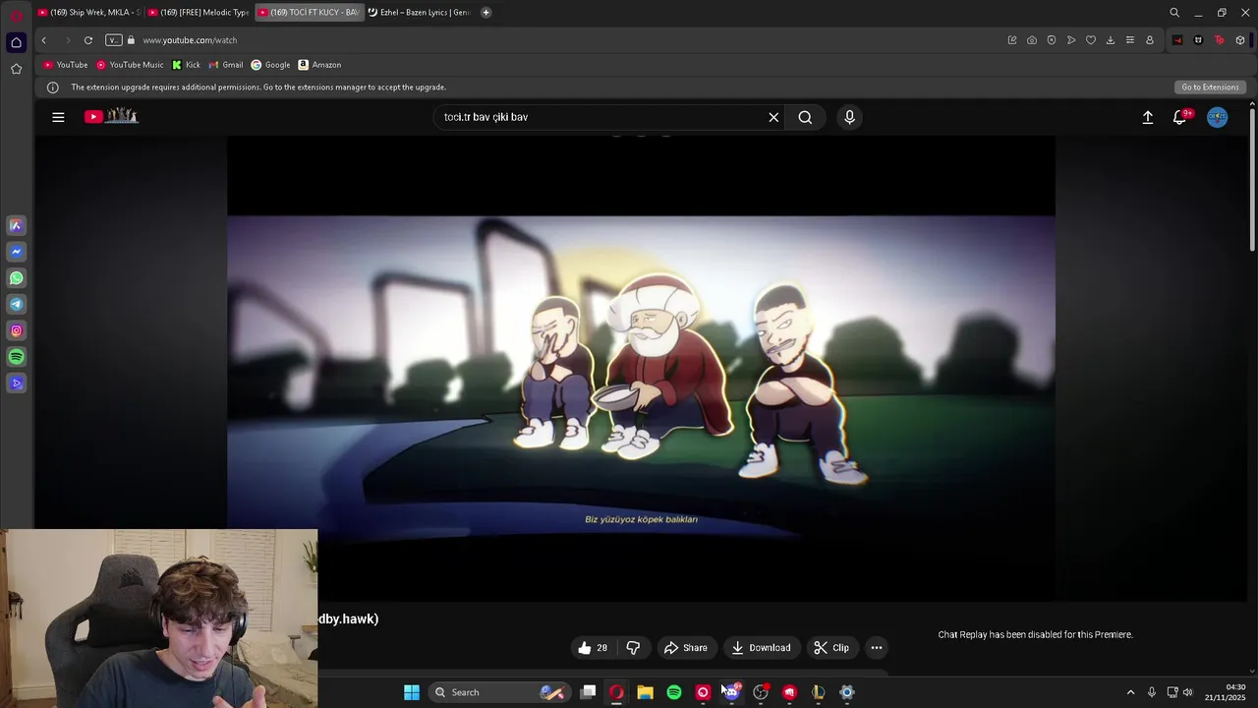Image resolution: width=1258 pixels, height=708 pixels.
Task: Open Spotify from the taskbar
Action: pos(674,692)
